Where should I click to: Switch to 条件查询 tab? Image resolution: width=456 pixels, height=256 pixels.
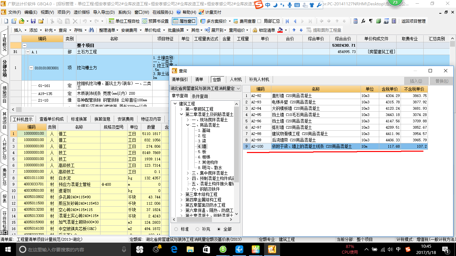pyautogui.click(x=200, y=96)
